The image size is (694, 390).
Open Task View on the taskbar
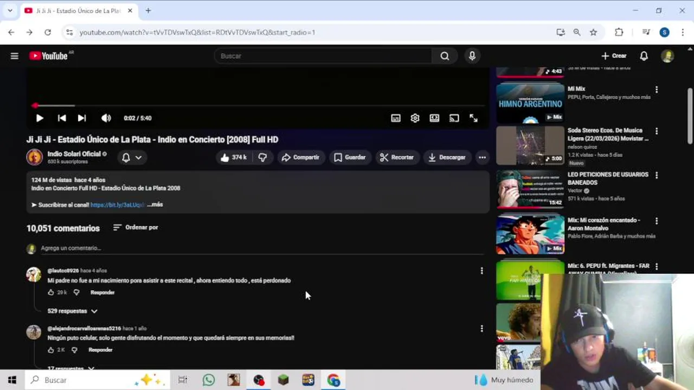[x=183, y=380]
